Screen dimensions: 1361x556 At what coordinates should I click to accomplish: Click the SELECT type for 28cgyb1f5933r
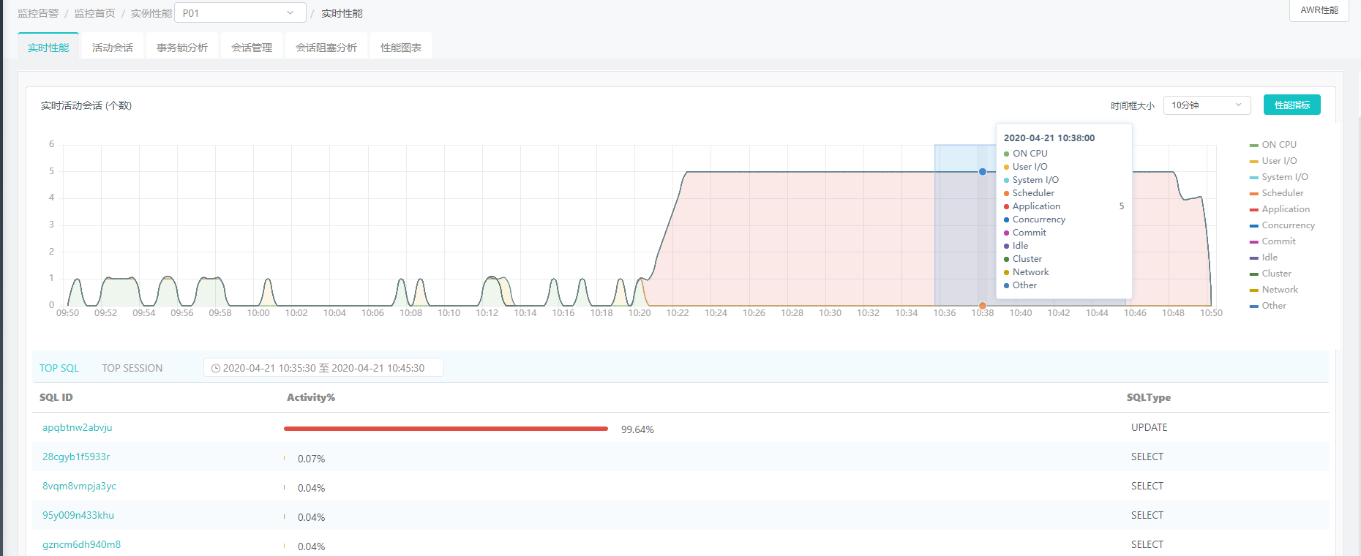1147,457
